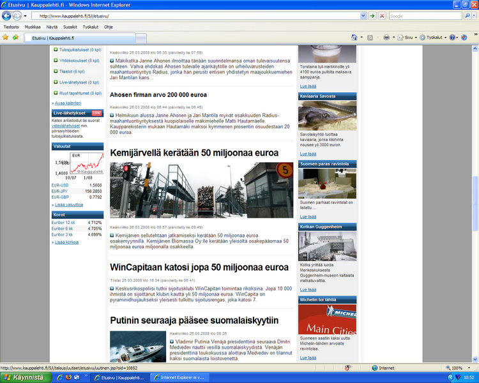Click the search magnifier button
The image size is (479, 383).
(468, 15)
